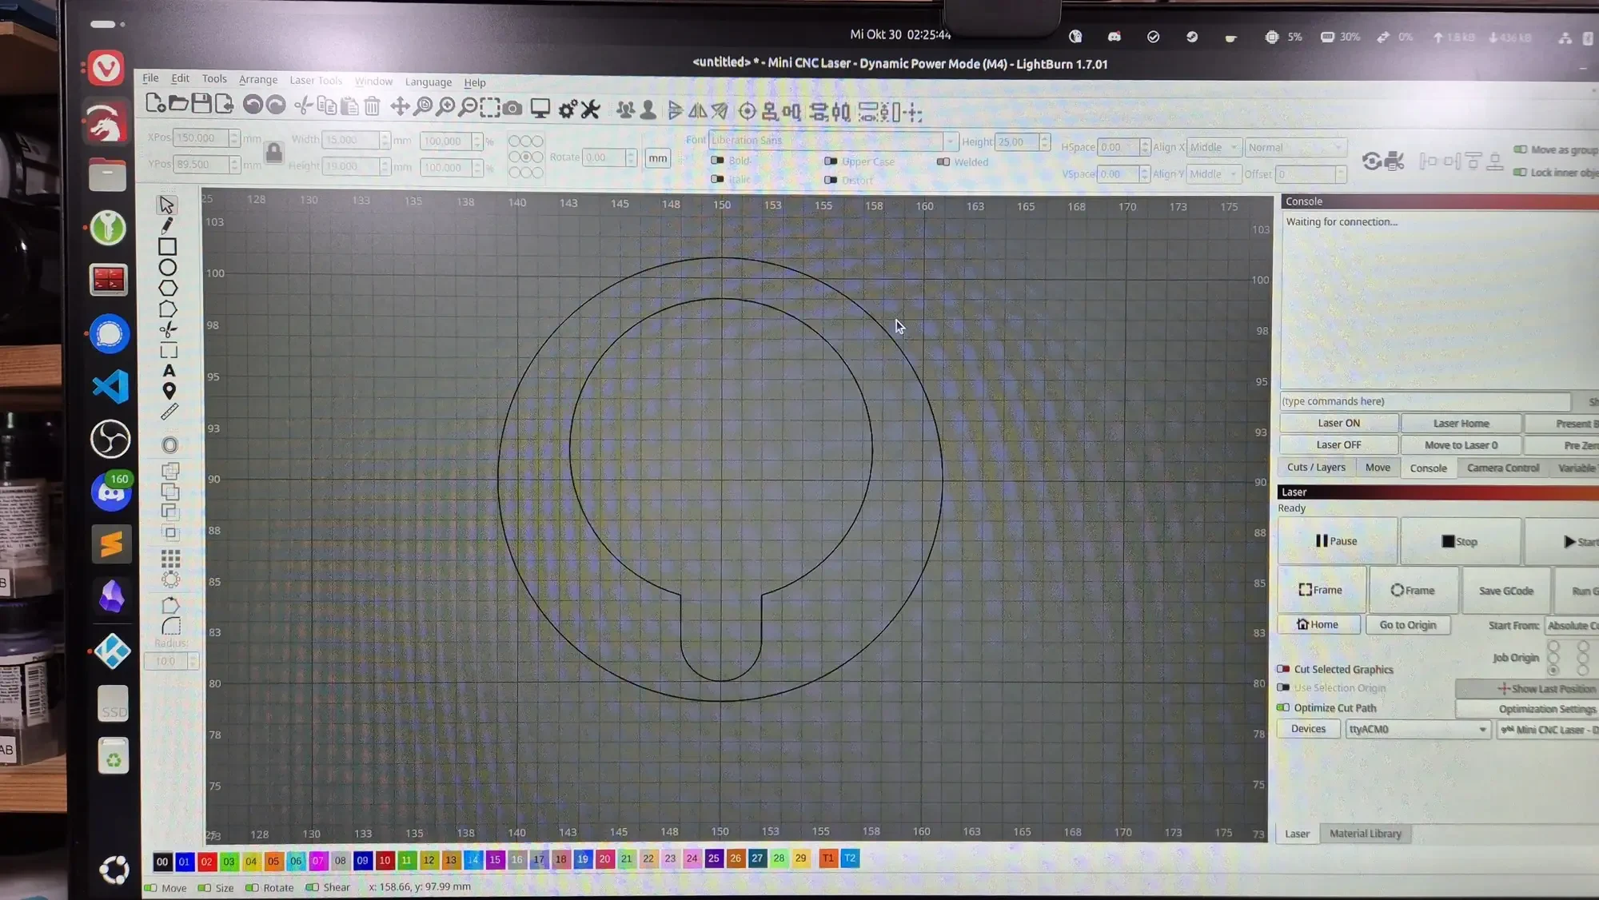Open the Align X Middle dropdown
The image size is (1599, 900).
[x=1213, y=147]
